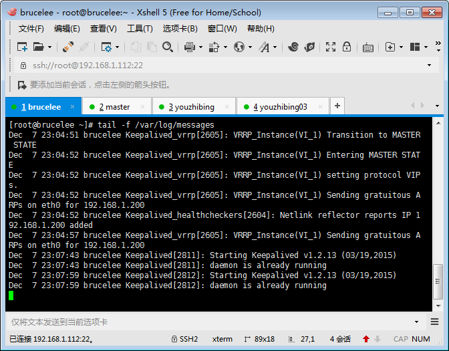This screenshot has height=351, width=449.
Task: Toggle full screen mode icon
Action: 331,47
